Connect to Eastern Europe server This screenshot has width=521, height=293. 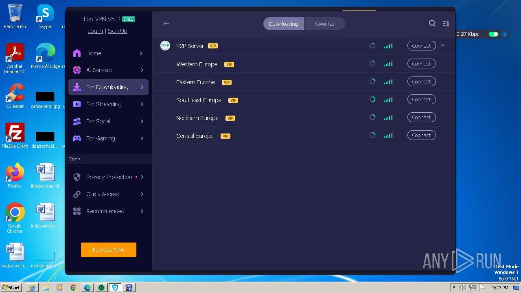(x=421, y=81)
